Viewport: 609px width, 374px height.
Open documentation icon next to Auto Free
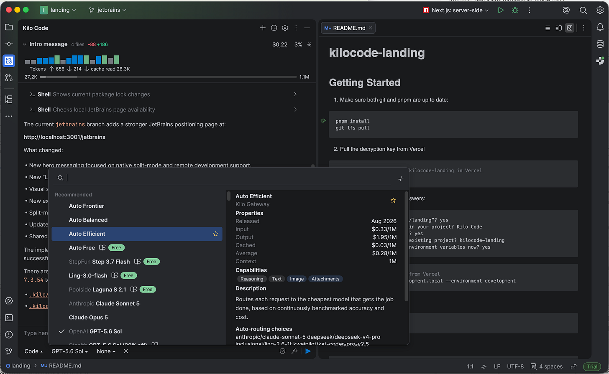pos(102,248)
